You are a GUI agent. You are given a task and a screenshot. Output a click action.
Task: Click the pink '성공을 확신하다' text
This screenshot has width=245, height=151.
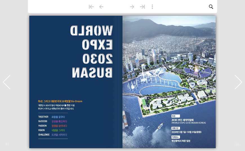tap(59, 121)
